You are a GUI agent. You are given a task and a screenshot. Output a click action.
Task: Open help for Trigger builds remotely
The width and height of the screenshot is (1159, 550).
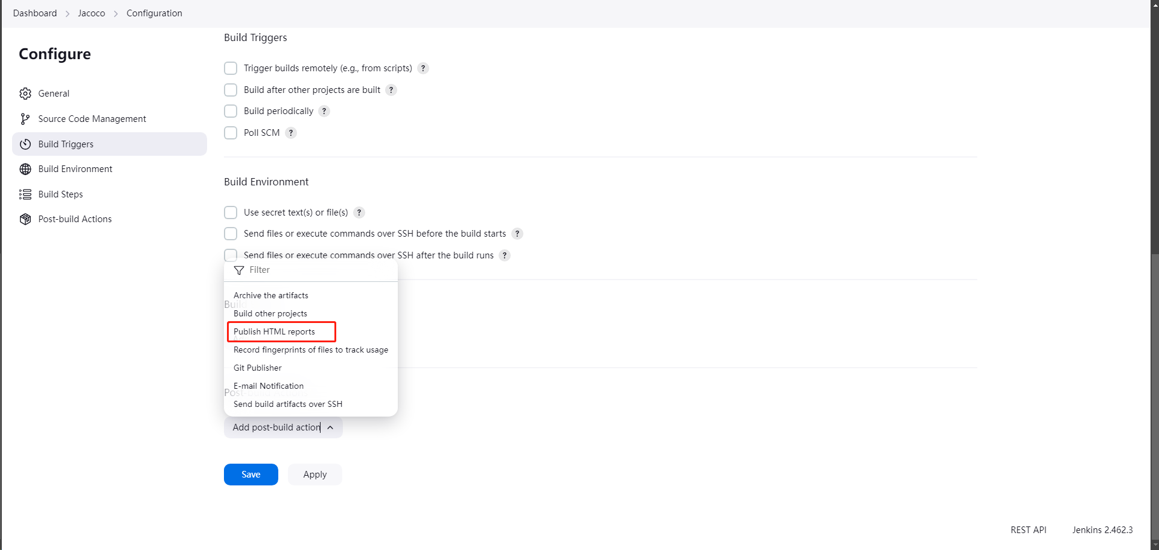coord(423,68)
